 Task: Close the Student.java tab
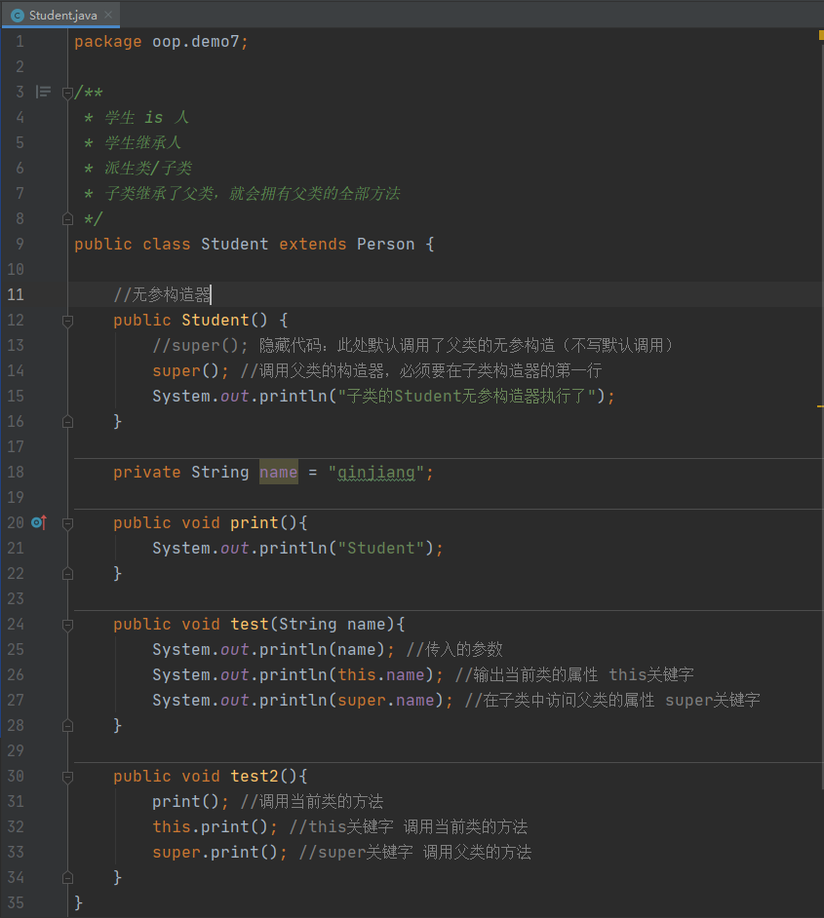[108, 15]
